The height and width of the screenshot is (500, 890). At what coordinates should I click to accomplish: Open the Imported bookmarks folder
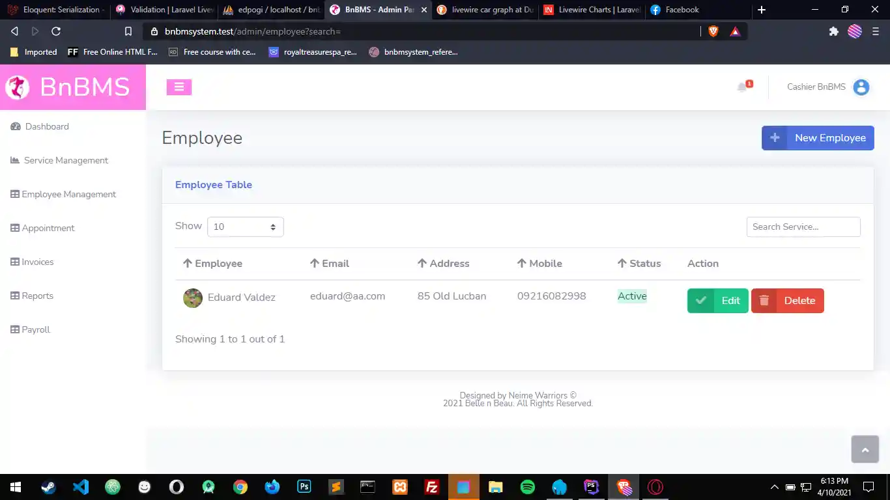pyautogui.click(x=33, y=52)
